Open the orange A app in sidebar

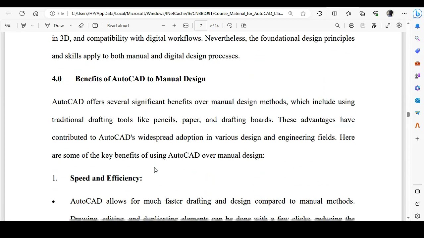pyautogui.click(x=417, y=125)
